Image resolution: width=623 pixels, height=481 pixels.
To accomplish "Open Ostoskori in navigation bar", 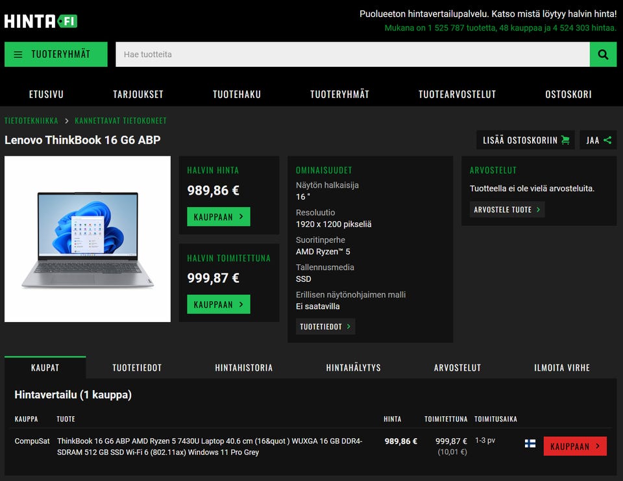I will click(568, 94).
